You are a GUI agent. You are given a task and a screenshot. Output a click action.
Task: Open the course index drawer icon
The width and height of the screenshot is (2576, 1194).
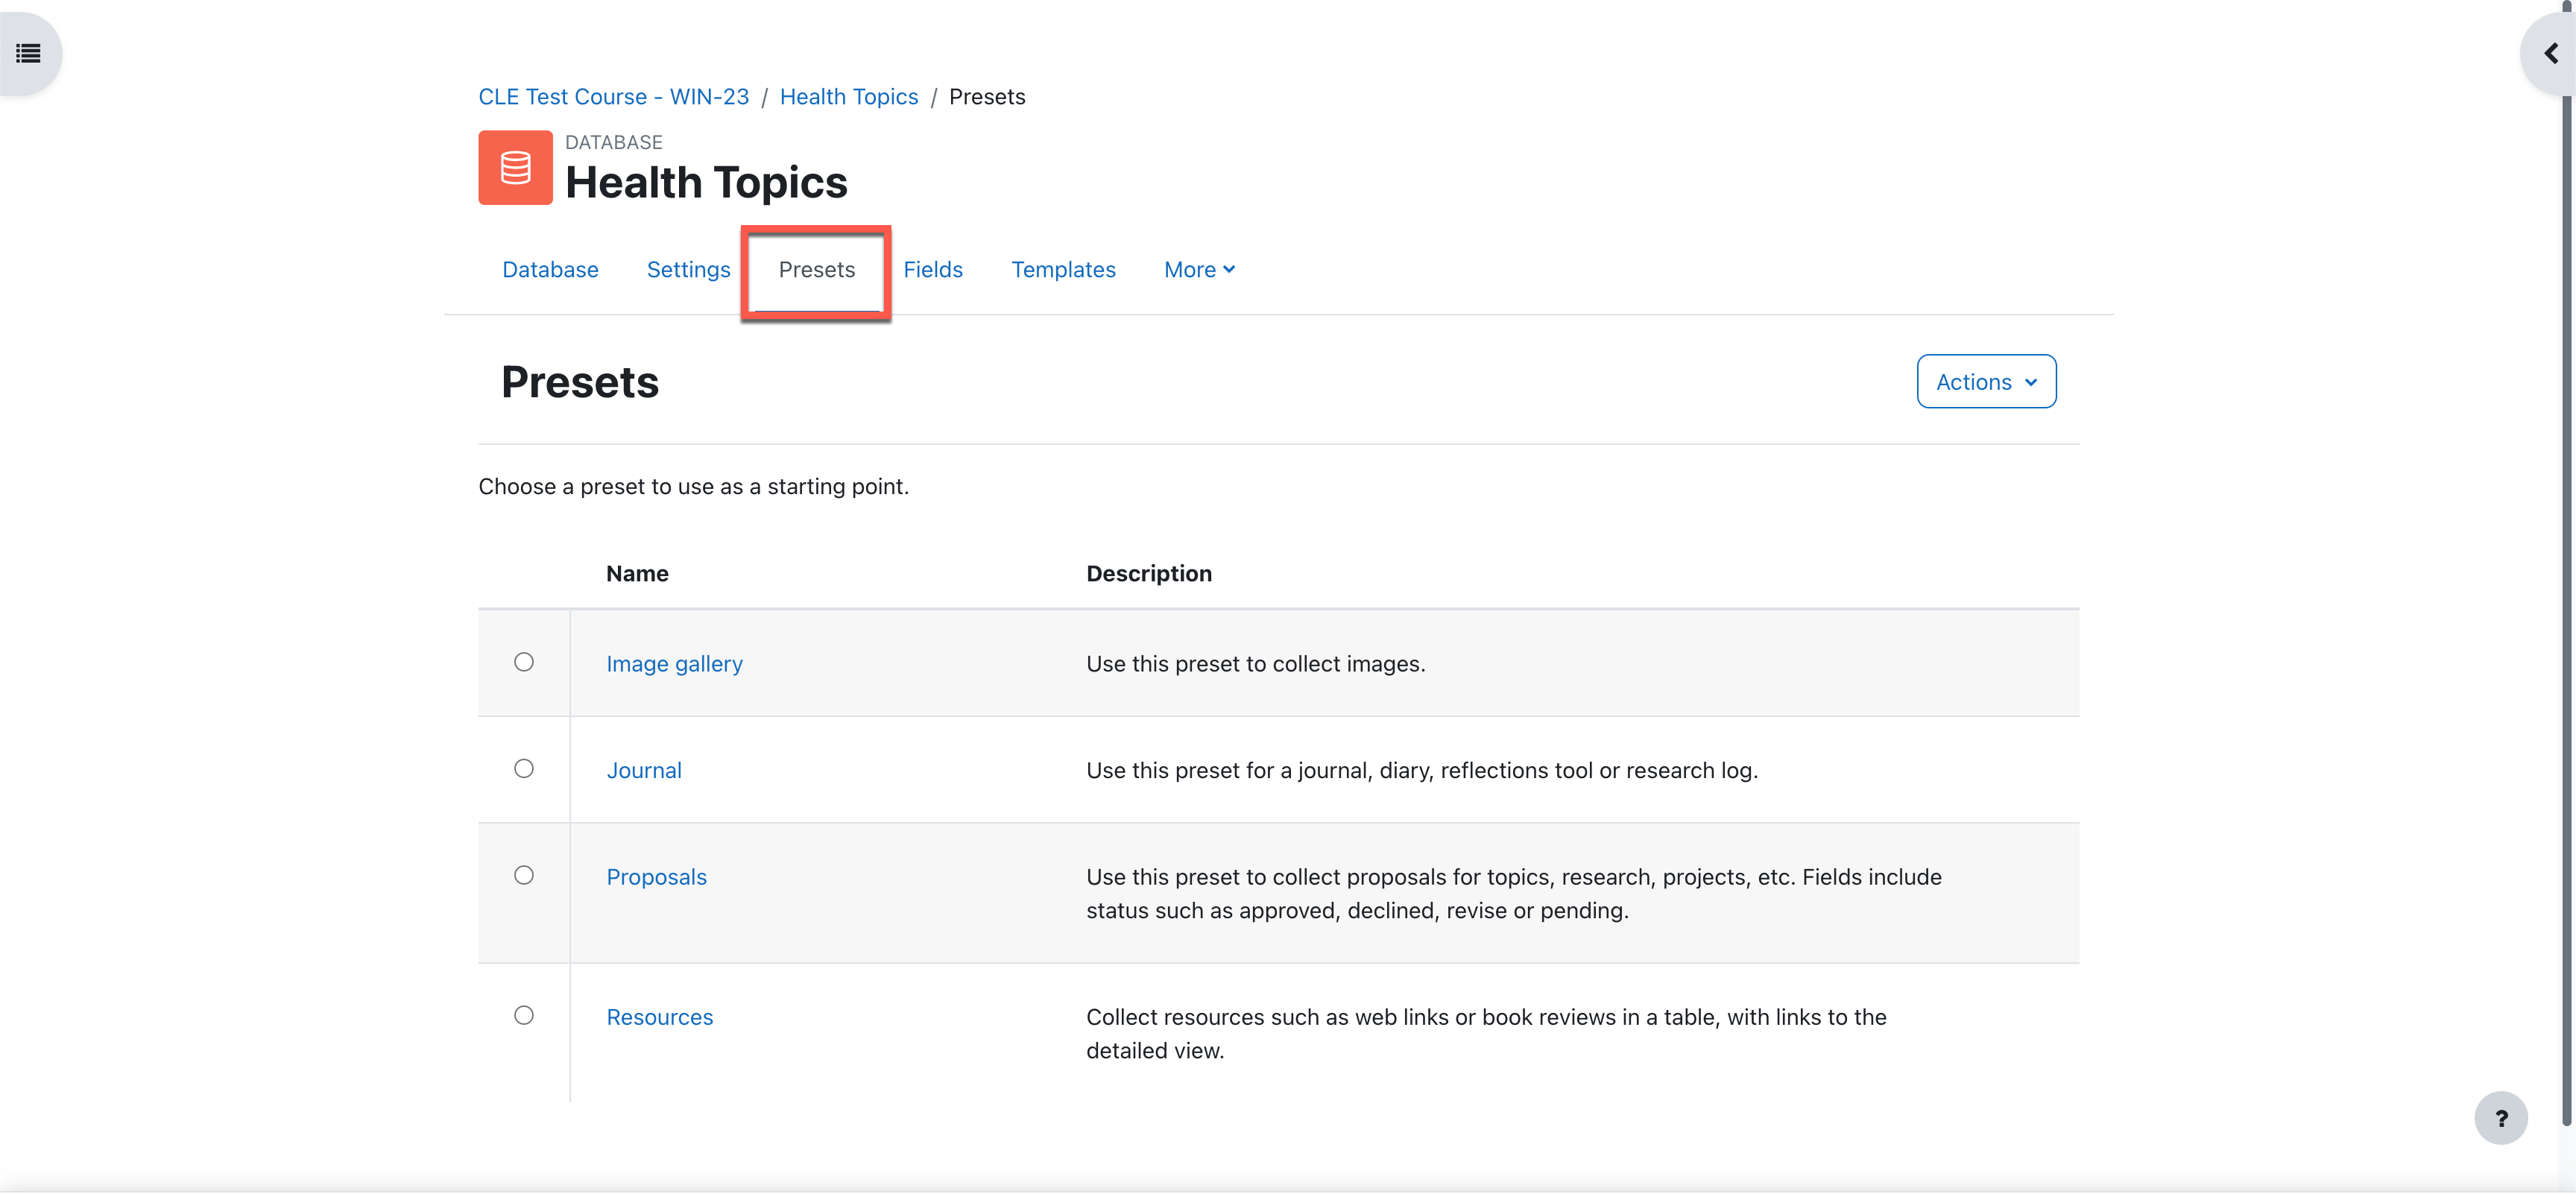click(28, 53)
